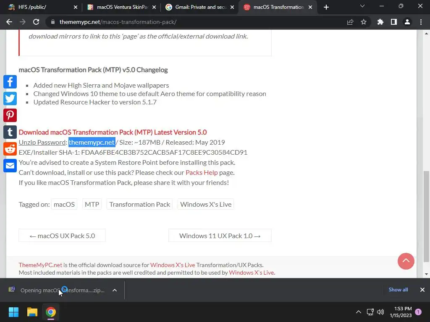
Task: Click Windows X's Live link before Transformation/UX Packs
Action: [x=173, y=265]
